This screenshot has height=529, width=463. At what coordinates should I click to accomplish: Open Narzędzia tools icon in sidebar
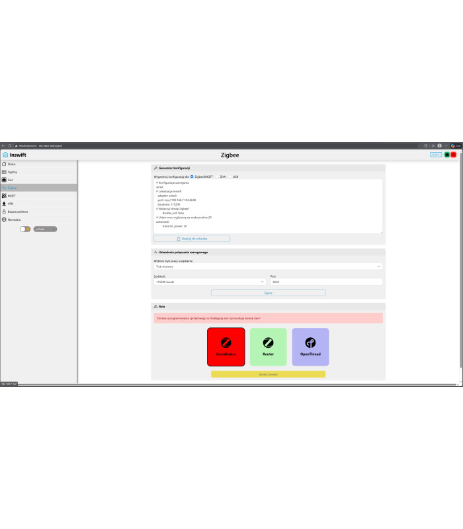coord(4,220)
